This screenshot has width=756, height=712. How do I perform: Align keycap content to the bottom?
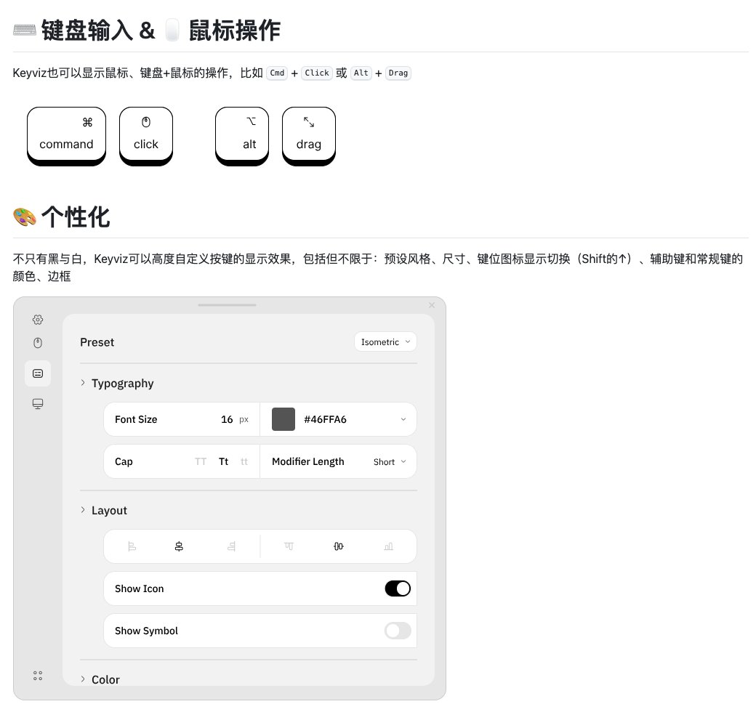(389, 546)
